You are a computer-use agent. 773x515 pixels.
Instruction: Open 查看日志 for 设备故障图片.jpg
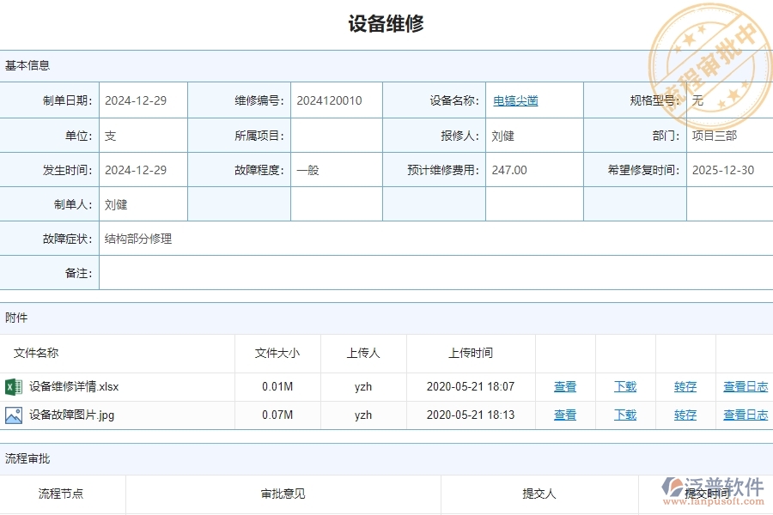(x=745, y=415)
